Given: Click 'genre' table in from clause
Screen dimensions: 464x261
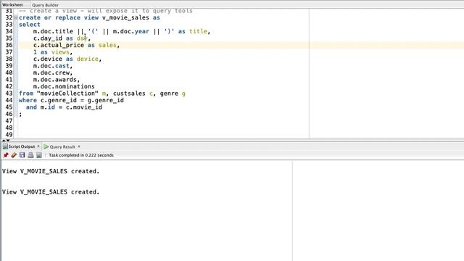Looking at the screenshot, I should (x=169, y=94).
